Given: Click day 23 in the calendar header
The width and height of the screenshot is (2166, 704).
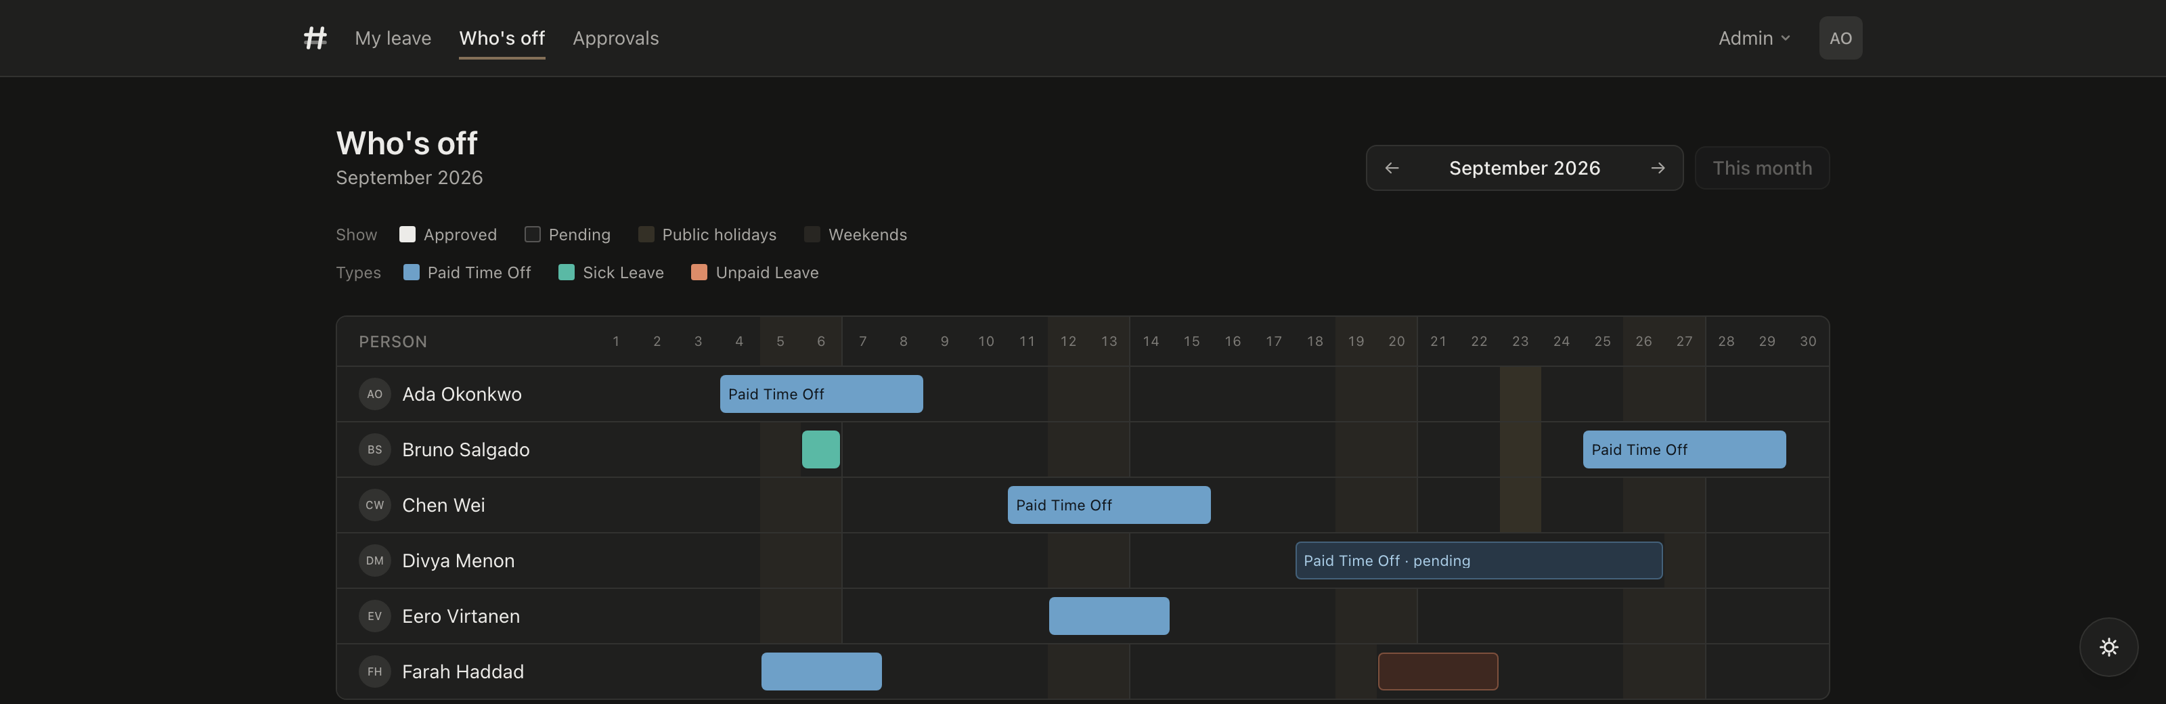Looking at the screenshot, I should tap(1520, 341).
